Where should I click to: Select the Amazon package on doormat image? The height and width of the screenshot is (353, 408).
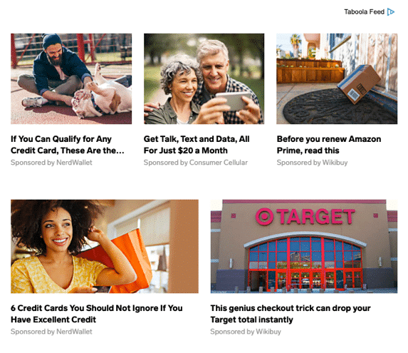(337, 78)
